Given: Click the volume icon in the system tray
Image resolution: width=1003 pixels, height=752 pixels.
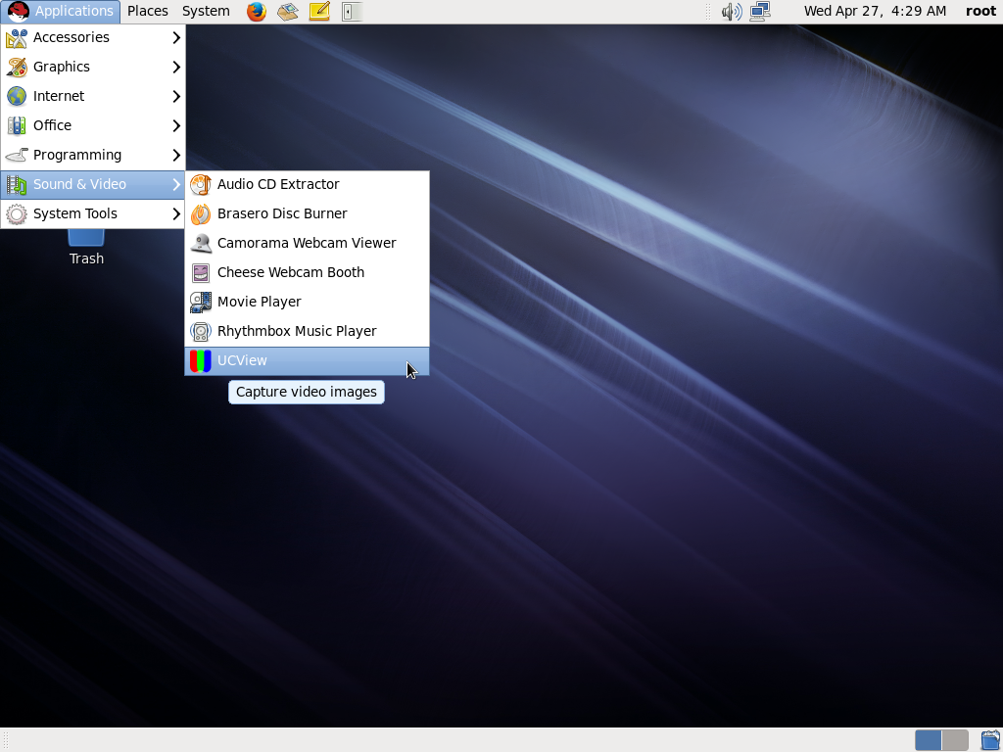Looking at the screenshot, I should point(732,11).
